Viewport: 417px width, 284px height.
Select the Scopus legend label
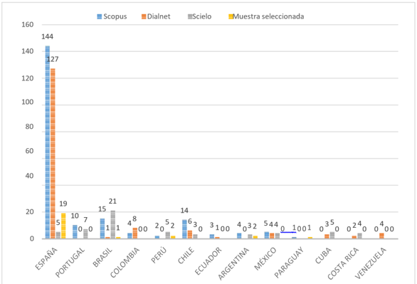[115, 16]
